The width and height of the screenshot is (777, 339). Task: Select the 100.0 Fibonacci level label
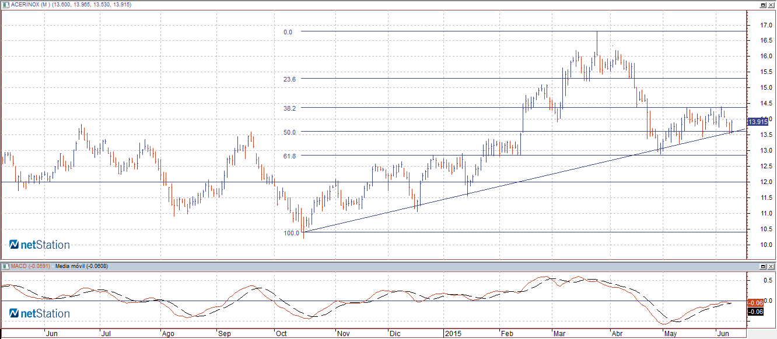[x=291, y=233]
